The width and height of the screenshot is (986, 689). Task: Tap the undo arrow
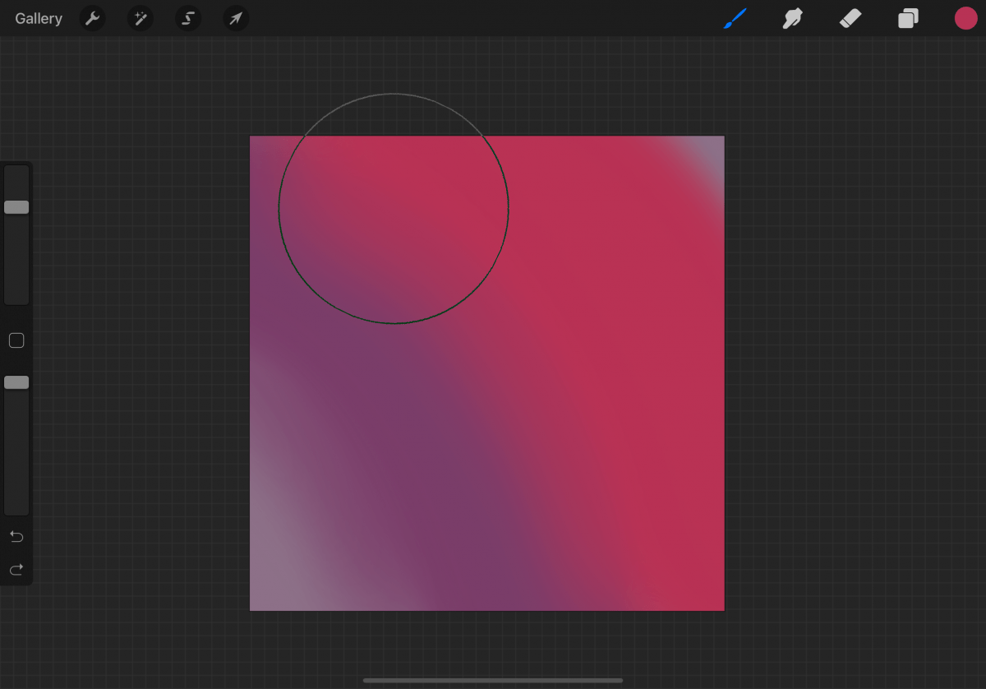pos(16,536)
